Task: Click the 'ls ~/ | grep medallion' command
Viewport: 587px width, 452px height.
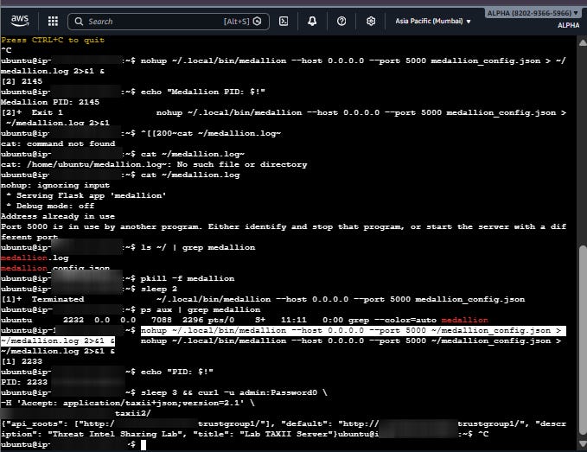Action: [x=198, y=247]
